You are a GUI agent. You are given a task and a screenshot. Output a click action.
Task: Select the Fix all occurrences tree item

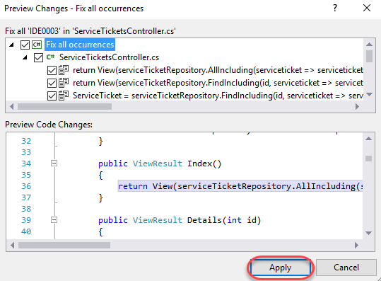tap(80, 45)
